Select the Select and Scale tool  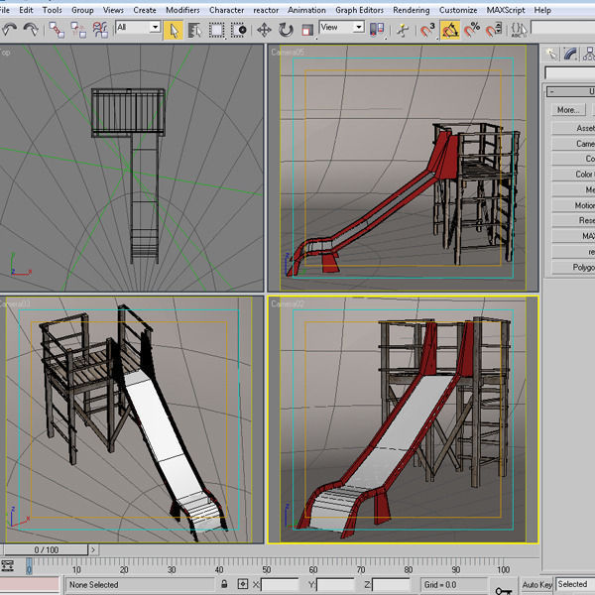tap(307, 30)
